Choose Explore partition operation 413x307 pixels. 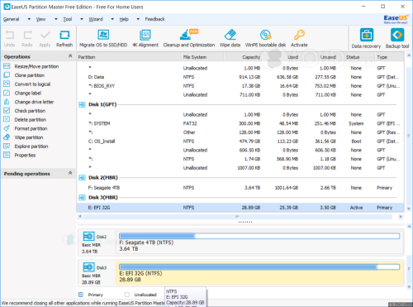(31, 146)
